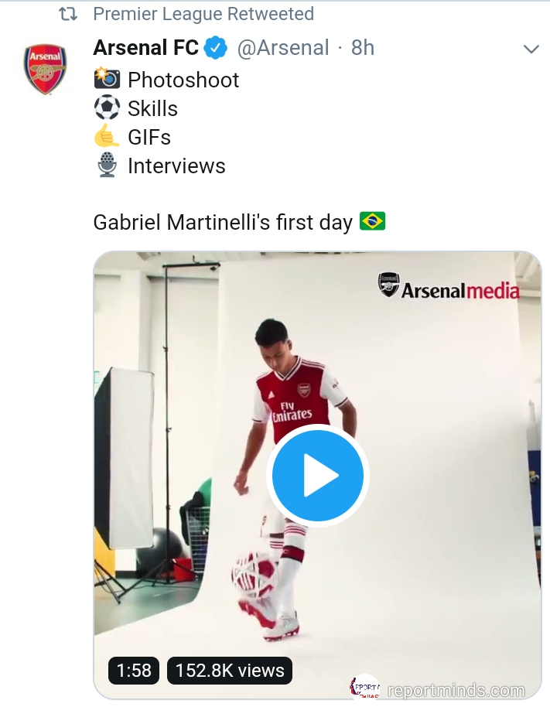Open the @Arsenal handle
Viewport: 550px width, 724px height.
pyautogui.click(x=282, y=48)
